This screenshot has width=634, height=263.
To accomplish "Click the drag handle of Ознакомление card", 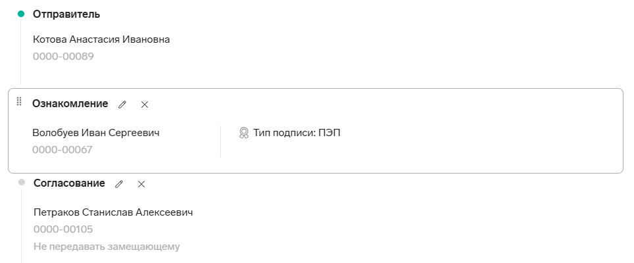I will (18, 101).
